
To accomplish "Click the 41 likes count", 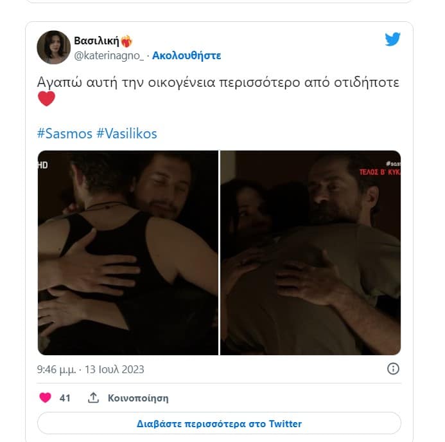I will click(x=65, y=398).
